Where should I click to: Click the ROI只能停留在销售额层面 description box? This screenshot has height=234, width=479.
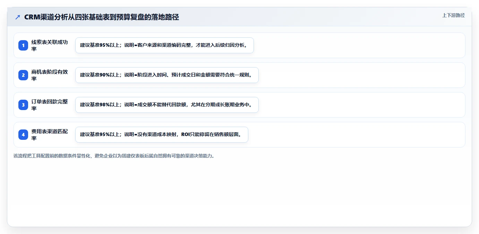coord(162,135)
